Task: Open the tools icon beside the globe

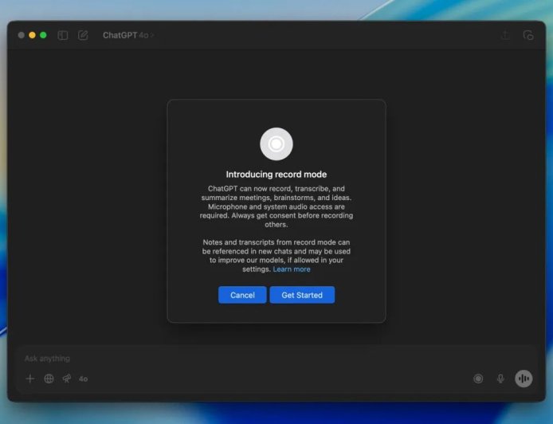Action: (x=67, y=379)
